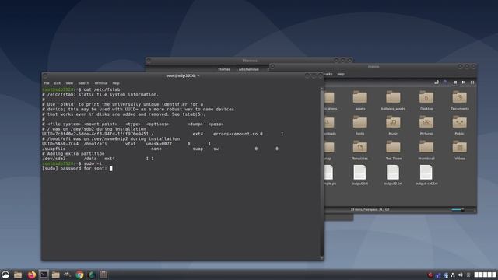Image resolution: width=498 pixels, height=280 pixels.
Task: Switch file manager to list view
Action: [x=464, y=82]
